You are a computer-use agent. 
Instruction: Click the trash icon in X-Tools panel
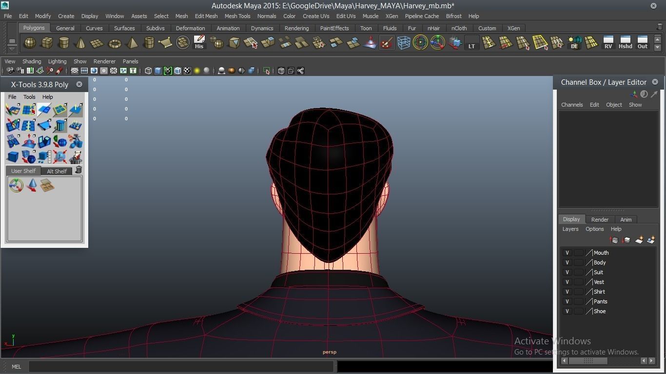(x=78, y=170)
